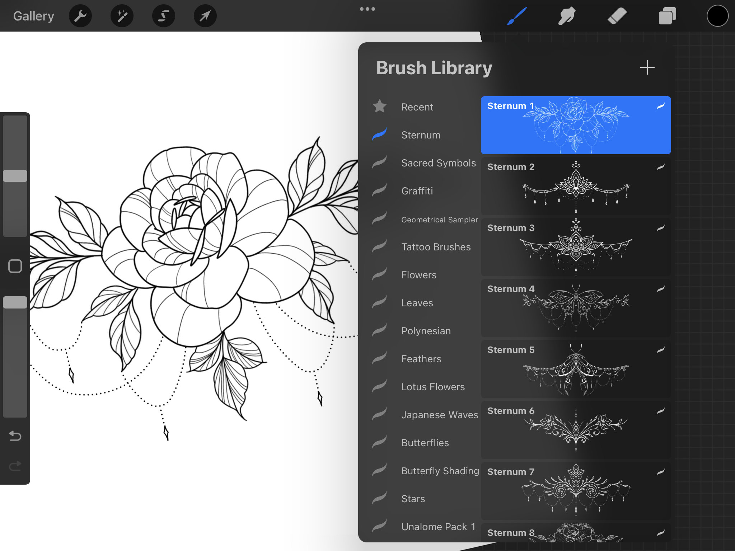Add a new brush with plus icon
The width and height of the screenshot is (735, 551).
(647, 67)
